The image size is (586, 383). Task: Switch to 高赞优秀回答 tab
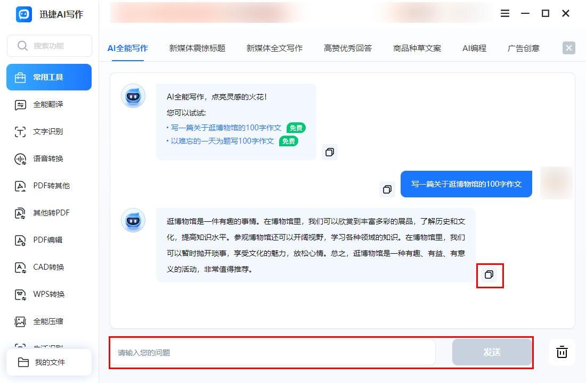click(x=347, y=48)
